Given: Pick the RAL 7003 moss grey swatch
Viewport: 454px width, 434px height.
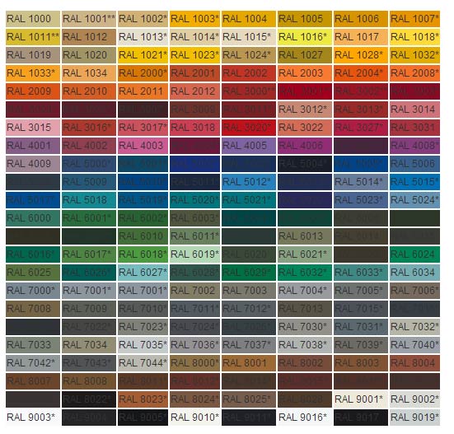Looking at the screenshot, I should pos(249,291).
